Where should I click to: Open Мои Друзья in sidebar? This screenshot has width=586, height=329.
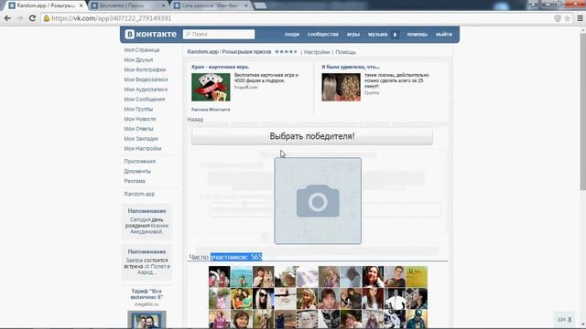click(138, 59)
